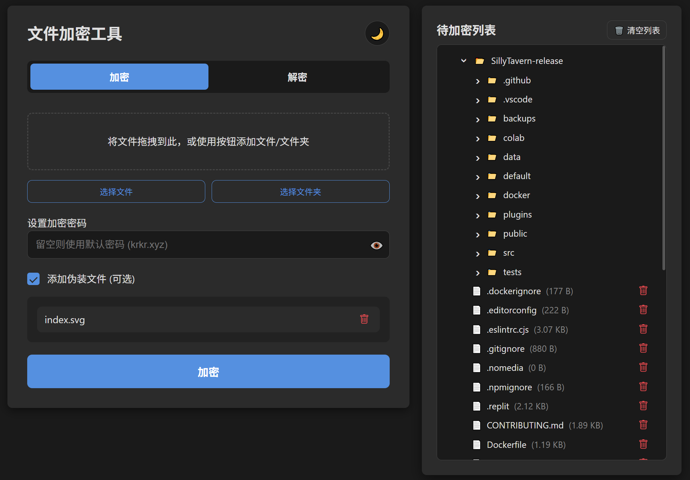The width and height of the screenshot is (690, 480).
Task: Focus the encryption password input field
Action: click(198, 245)
